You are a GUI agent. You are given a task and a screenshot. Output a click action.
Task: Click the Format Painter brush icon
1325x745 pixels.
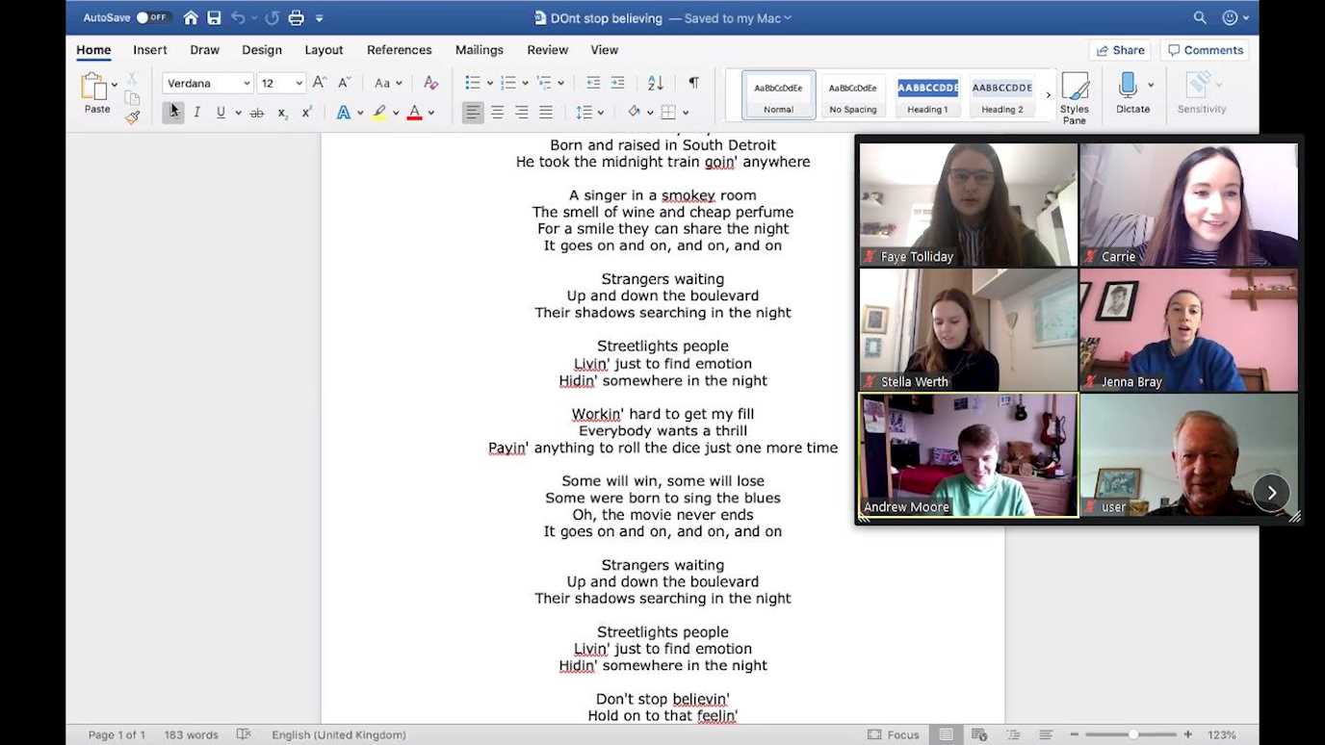[x=133, y=117]
